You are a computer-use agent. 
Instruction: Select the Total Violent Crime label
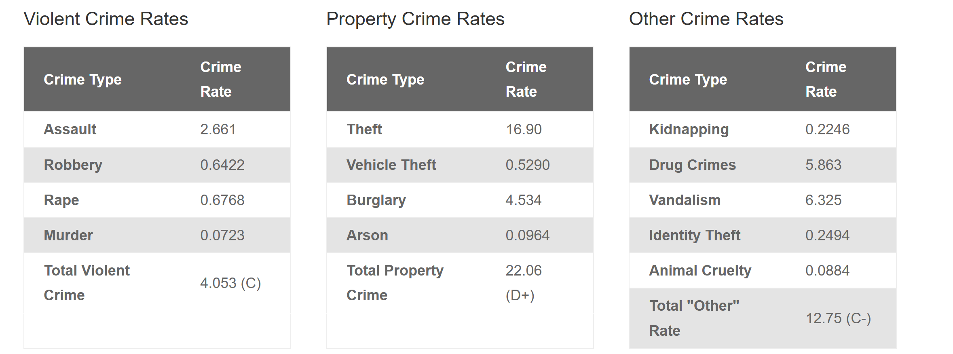click(87, 282)
